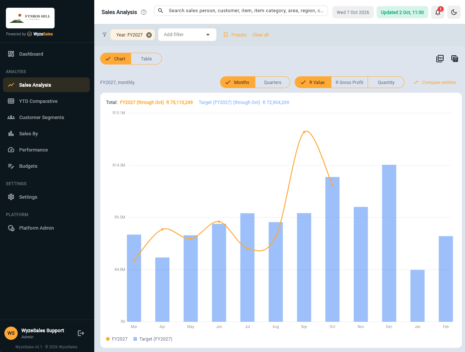Click the Settings gear icon
This screenshot has width=465, height=352.
pyautogui.click(x=11, y=197)
